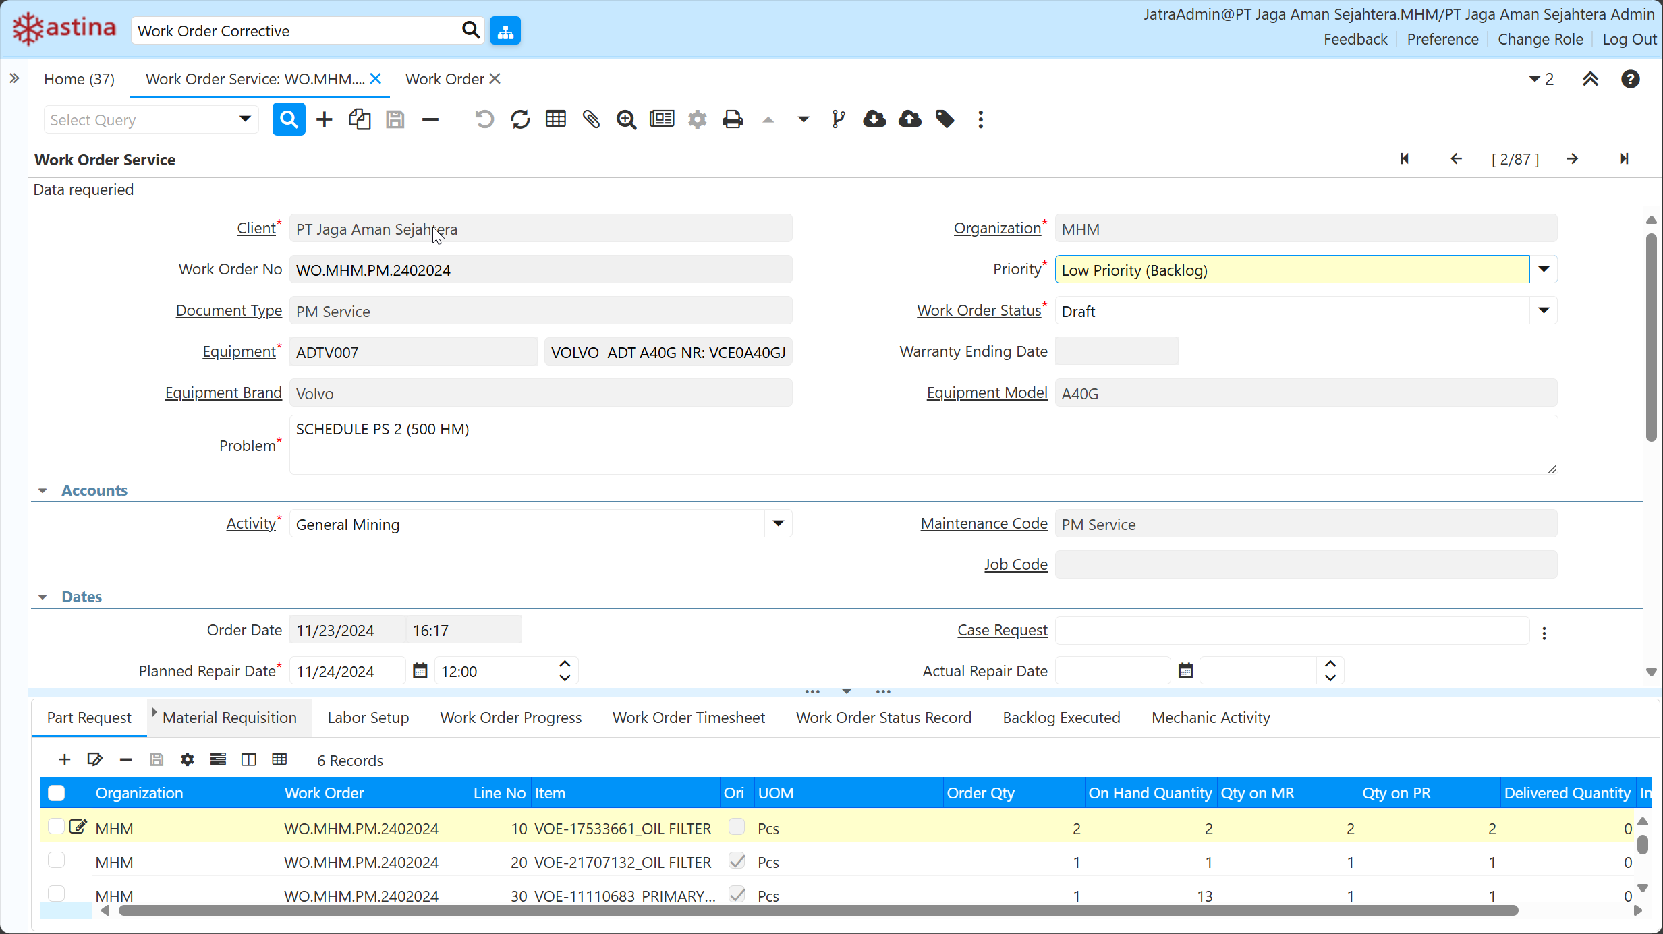Viewport: 1663px width, 934px height.
Task: Switch to the Labor Setup tab
Action: [x=368, y=718]
